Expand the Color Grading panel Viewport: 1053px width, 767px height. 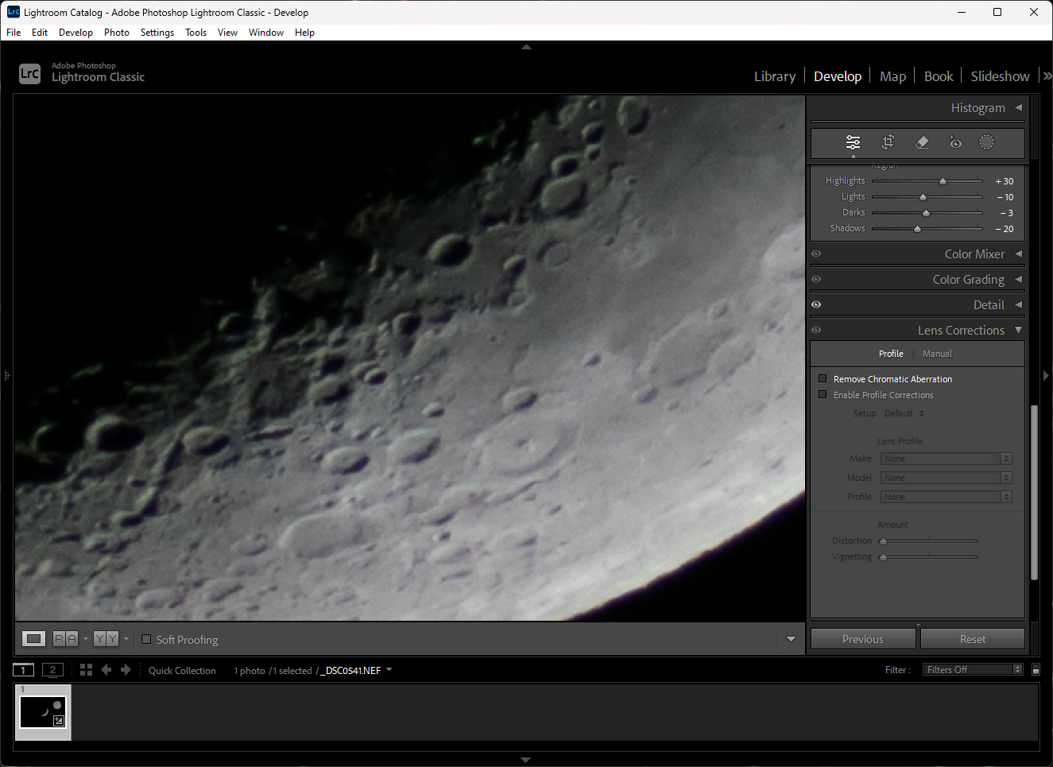[1018, 279]
